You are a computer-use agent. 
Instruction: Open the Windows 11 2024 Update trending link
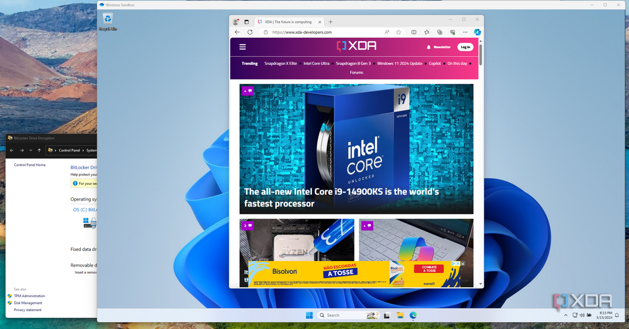399,63
